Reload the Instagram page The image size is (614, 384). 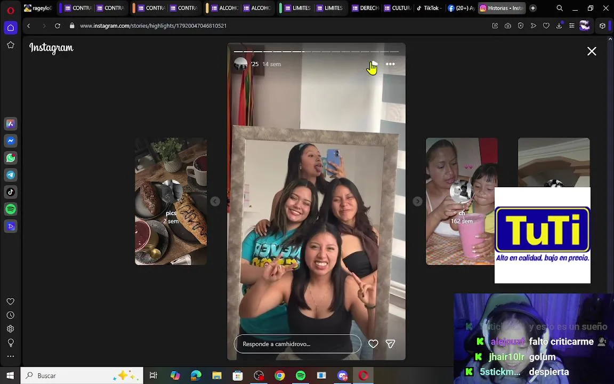tap(58, 26)
